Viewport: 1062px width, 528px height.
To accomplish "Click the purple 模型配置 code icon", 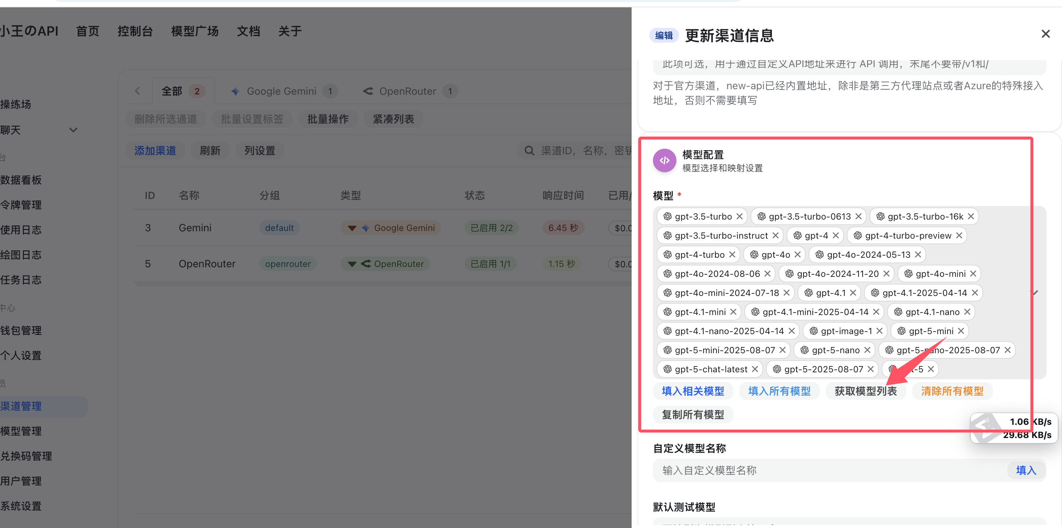I will click(x=665, y=160).
